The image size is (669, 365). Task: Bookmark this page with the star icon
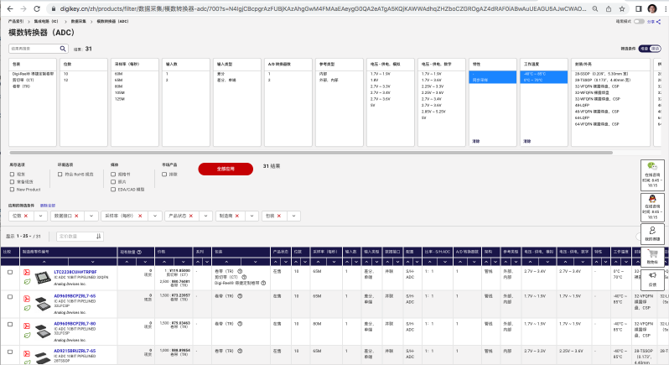[622, 8]
